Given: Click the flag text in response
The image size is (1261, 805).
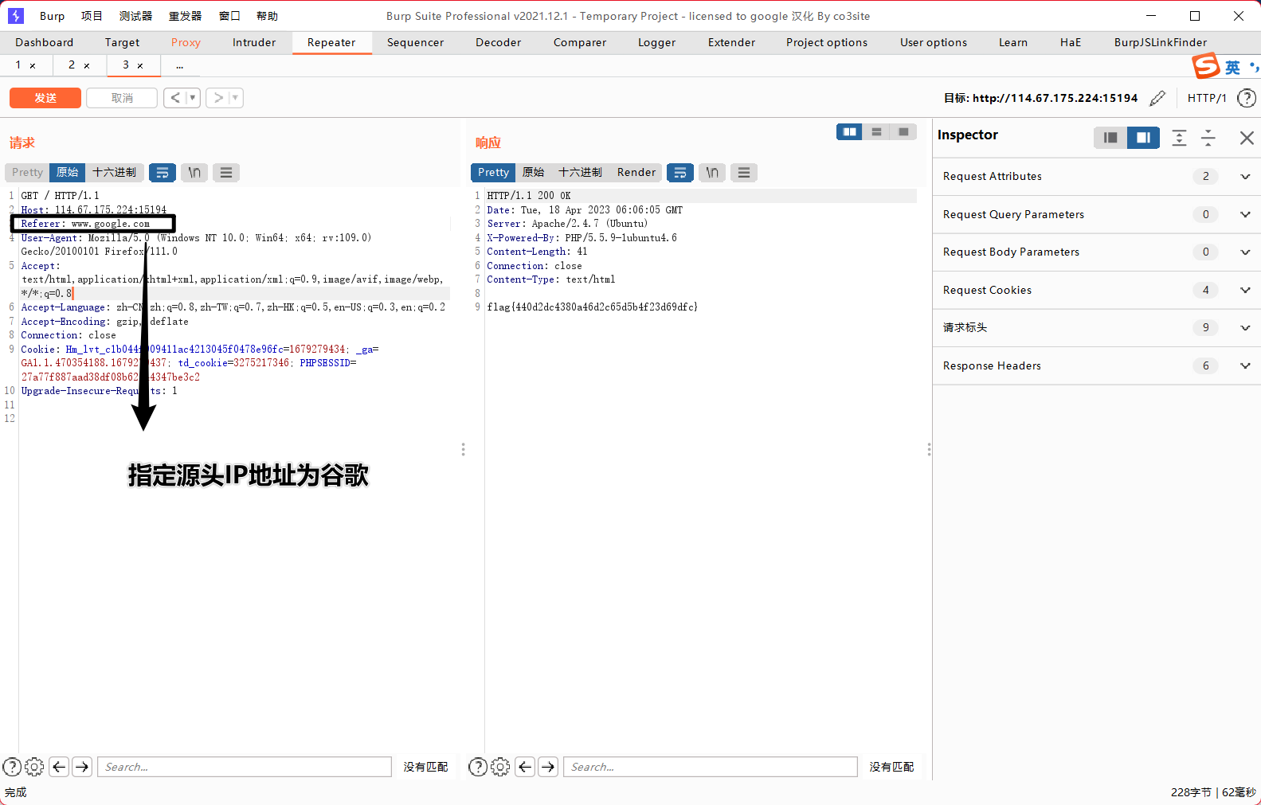Looking at the screenshot, I should (592, 307).
